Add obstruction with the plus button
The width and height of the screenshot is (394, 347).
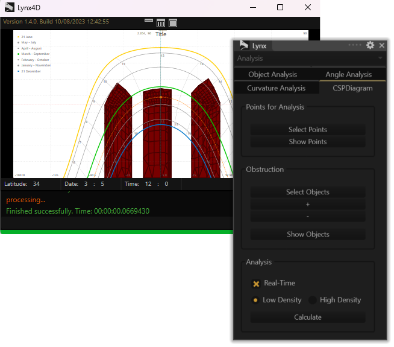308,205
